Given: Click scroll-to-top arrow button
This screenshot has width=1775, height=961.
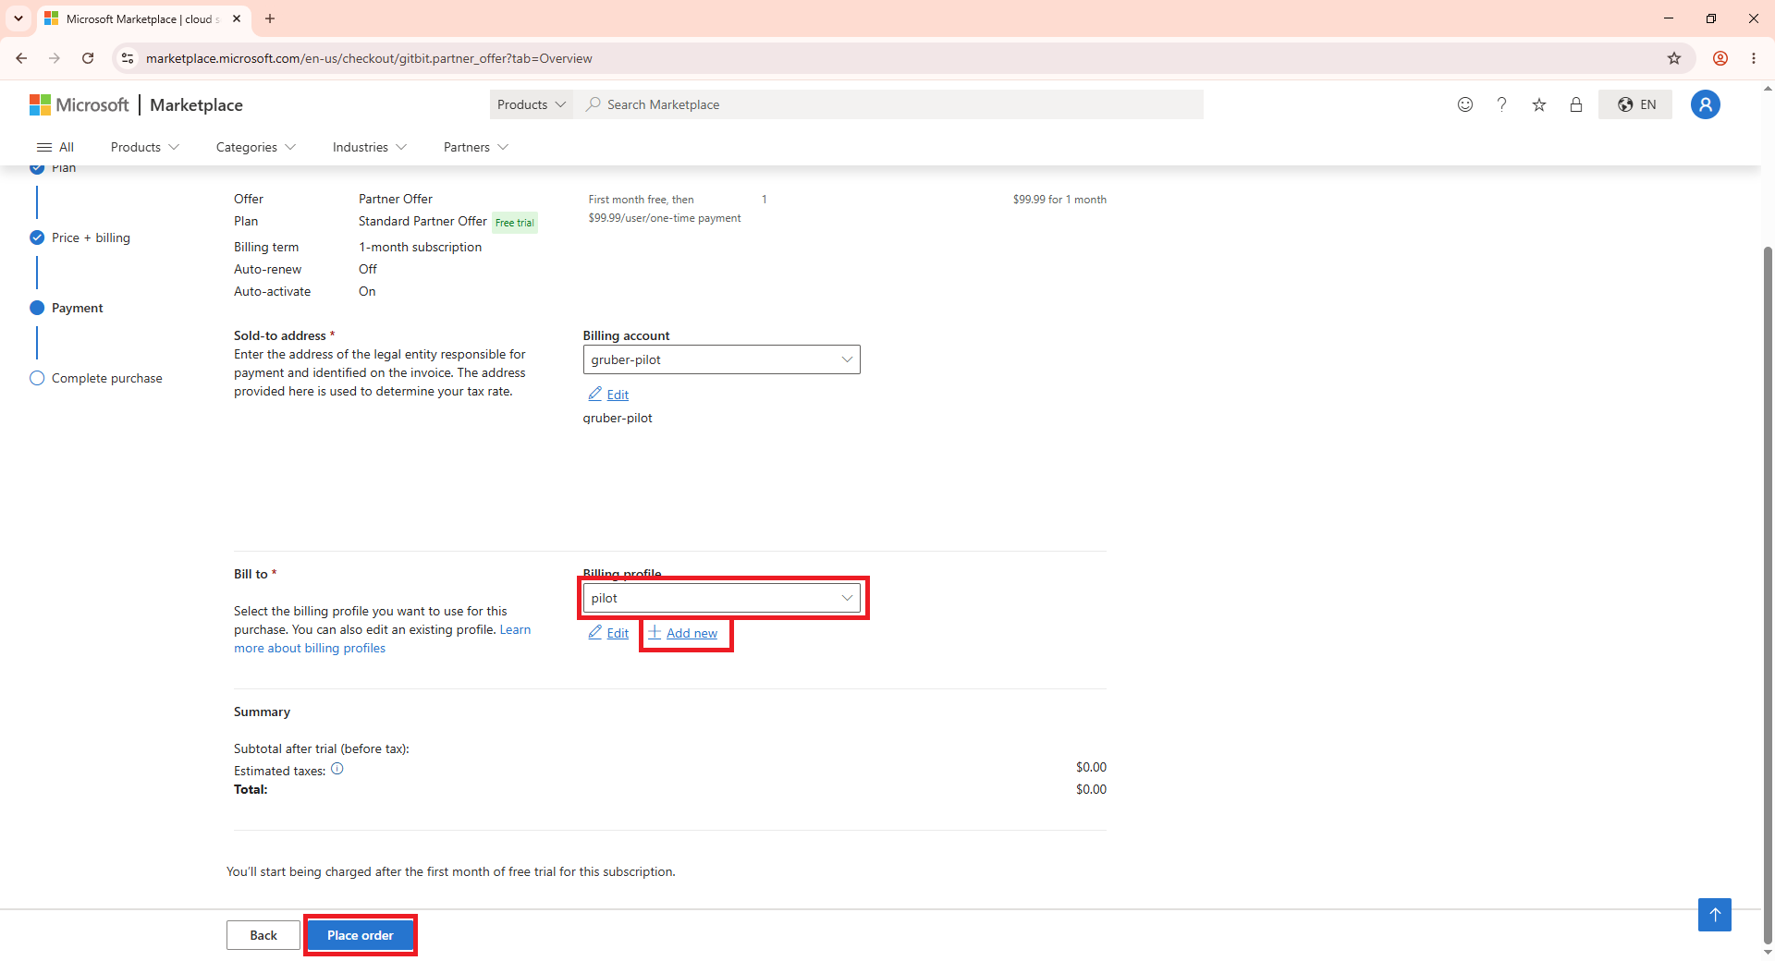Looking at the screenshot, I should [x=1715, y=915].
